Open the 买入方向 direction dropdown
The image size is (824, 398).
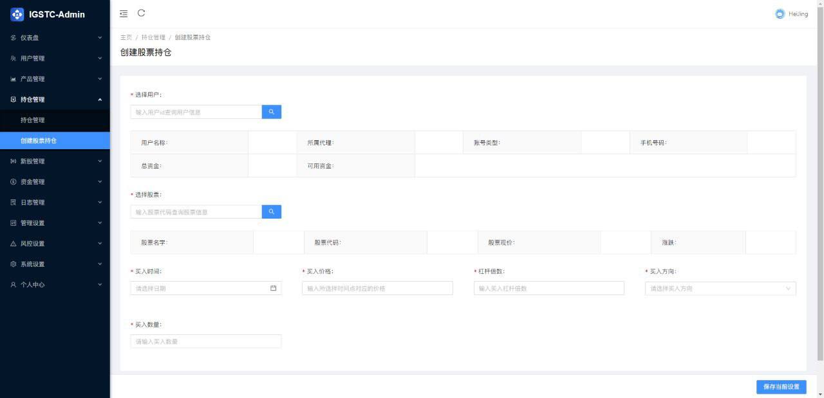pyautogui.click(x=720, y=288)
